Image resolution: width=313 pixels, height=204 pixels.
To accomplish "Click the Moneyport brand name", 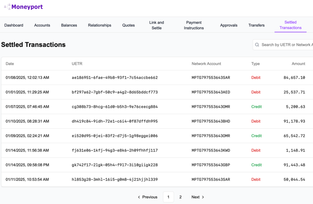I will click(27, 7).
